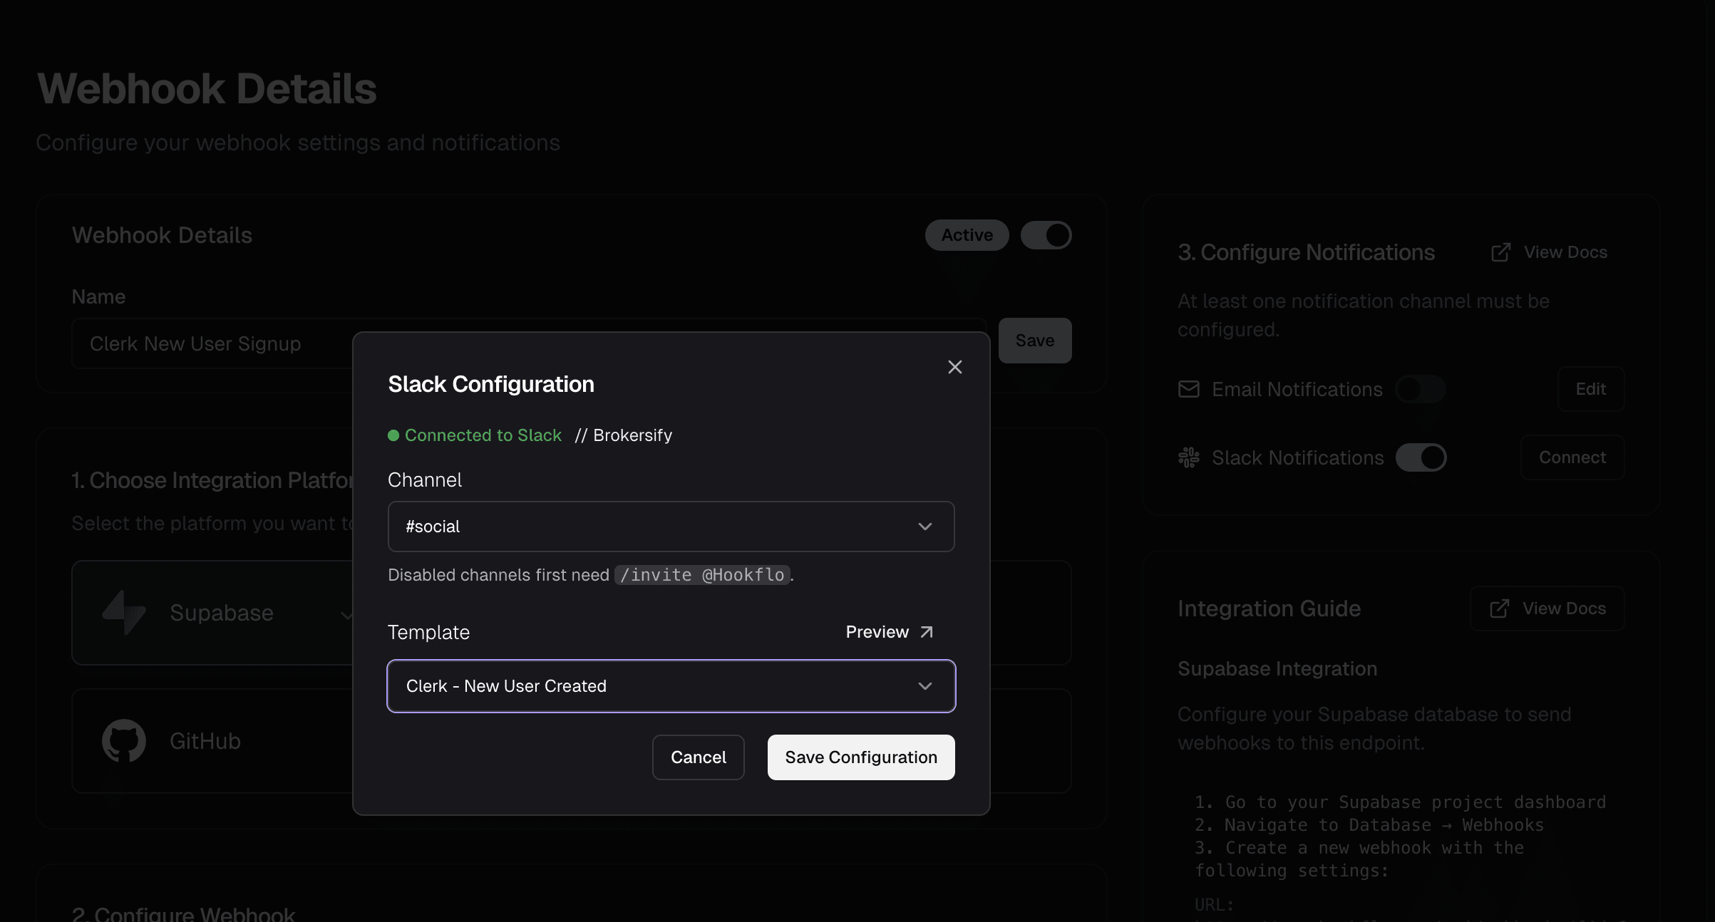1715x922 pixels.
Task: Click Connect for Slack Notifications
Action: pyautogui.click(x=1572, y=457)
